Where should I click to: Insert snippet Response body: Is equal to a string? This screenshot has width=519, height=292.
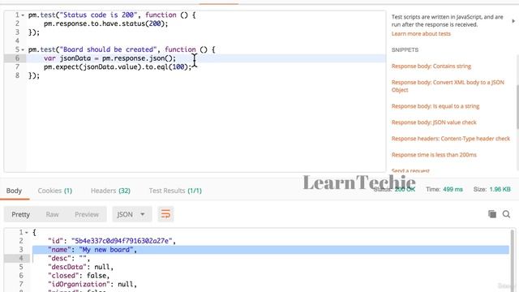[435, 106]
